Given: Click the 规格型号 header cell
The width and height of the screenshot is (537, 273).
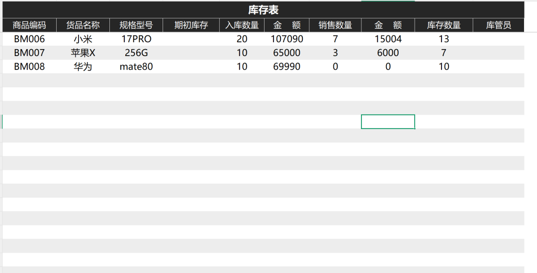Looking at the screenshot, I should (136, 25).
